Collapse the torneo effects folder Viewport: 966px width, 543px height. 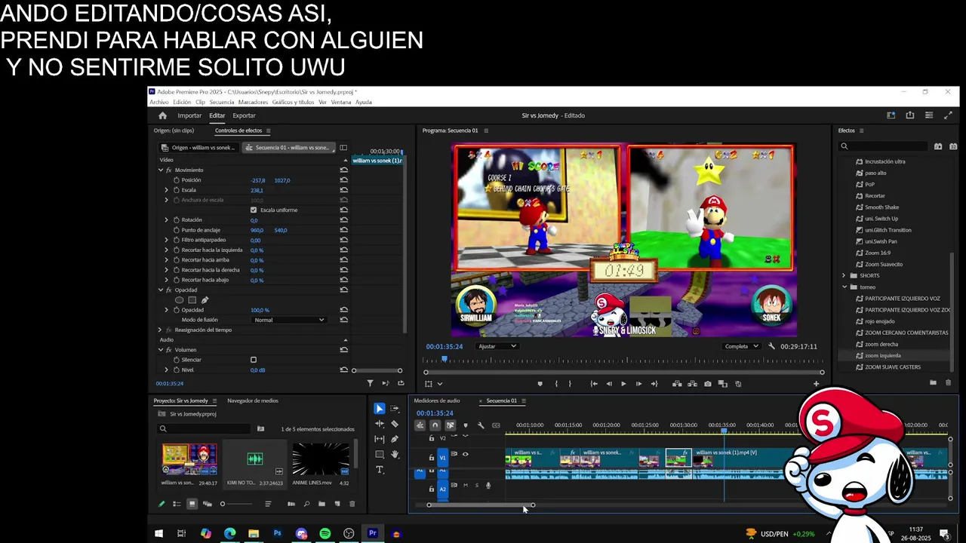pos(844,287)
